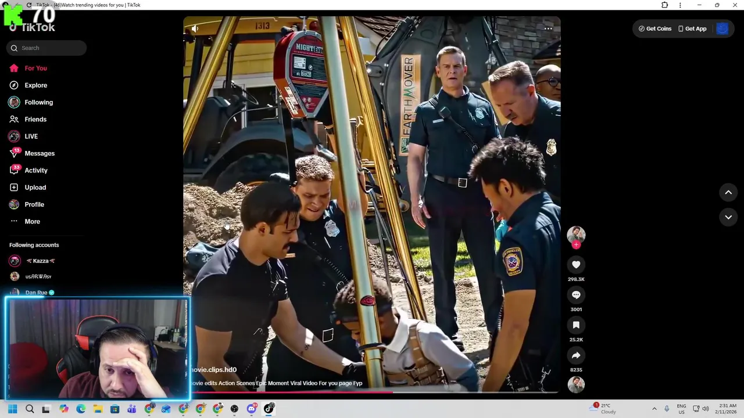Image resolution: width=744 pixels, height=418 pixels.
Task: Click the video caption text
Action: pyautogui.click(x=276, y=383)
